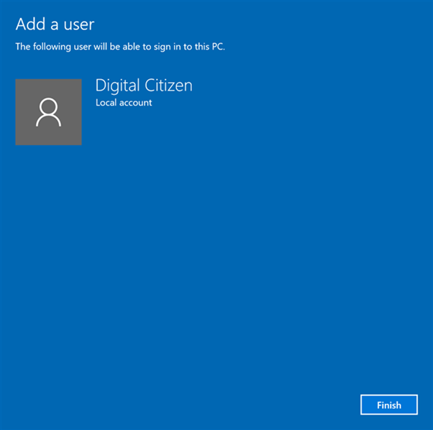This screenshot has width=433, height=430.
Task: Click the shoulders outline of user icon
Action: click(x=48, y=121)
